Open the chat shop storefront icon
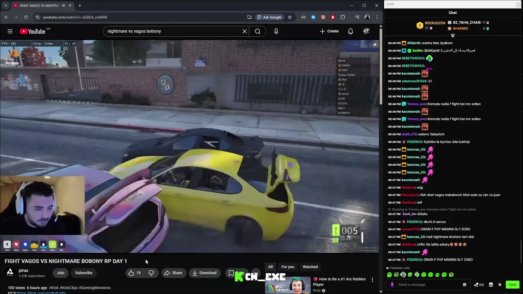This screenshot has width=523, height=294. tap(491, 285)
